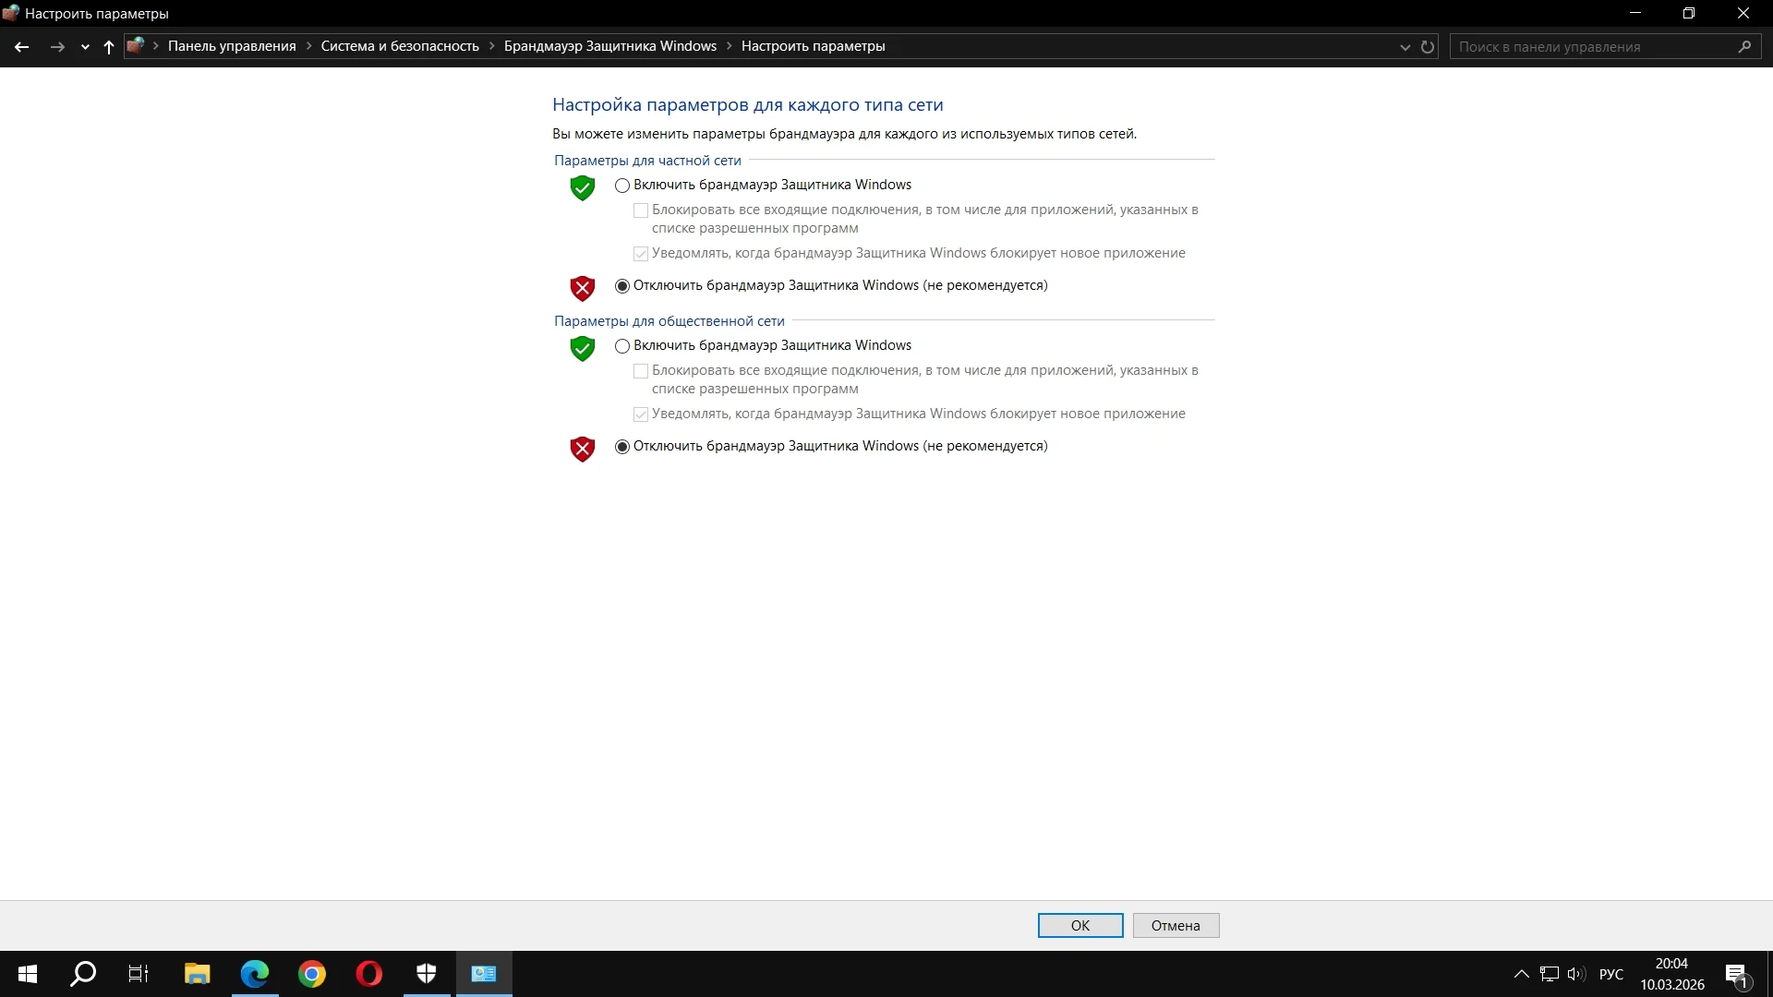Launch Opera browser from taskbar
Screen dimensions: 1773x997
point(369,973)
